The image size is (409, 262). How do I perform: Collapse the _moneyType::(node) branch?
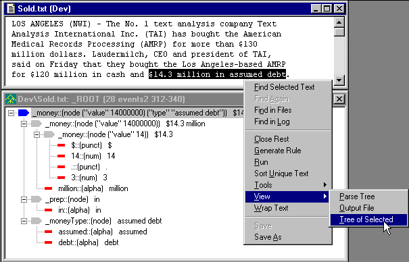pyautogui.click(x=24, y=221)
